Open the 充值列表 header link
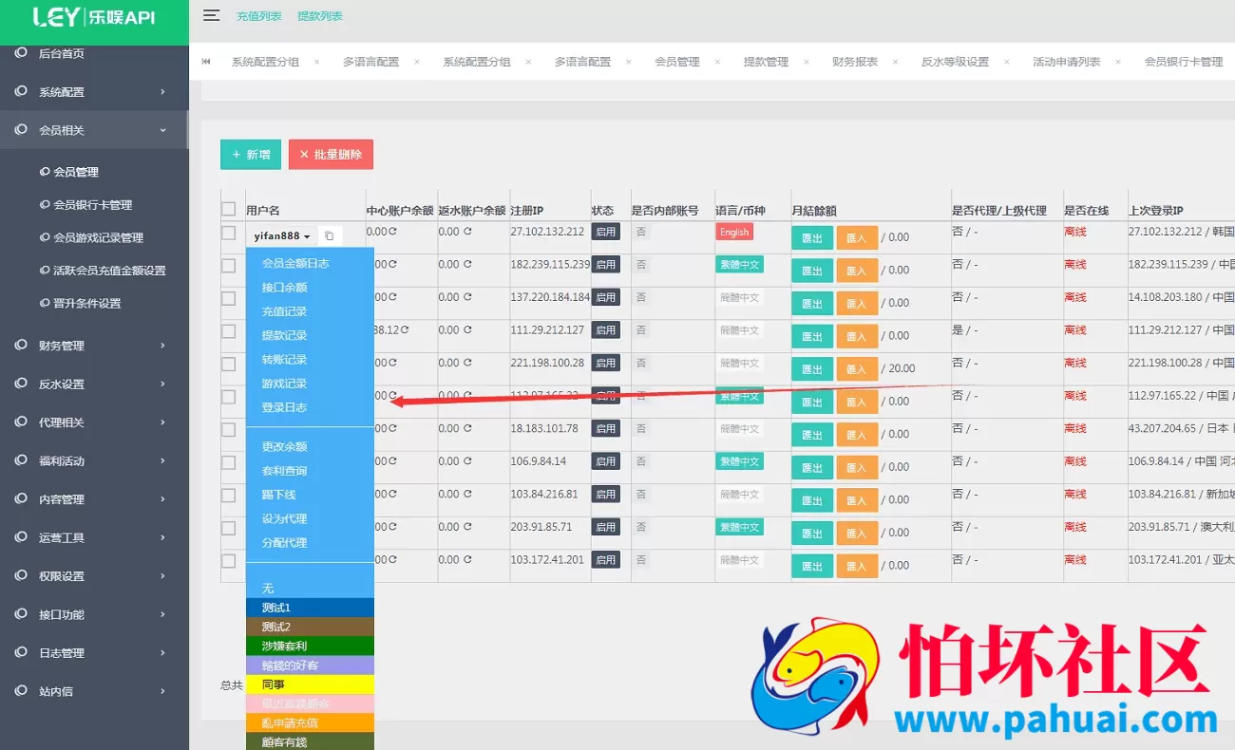Viewport: 1235px width, 750px height. (x=259, y=16)
